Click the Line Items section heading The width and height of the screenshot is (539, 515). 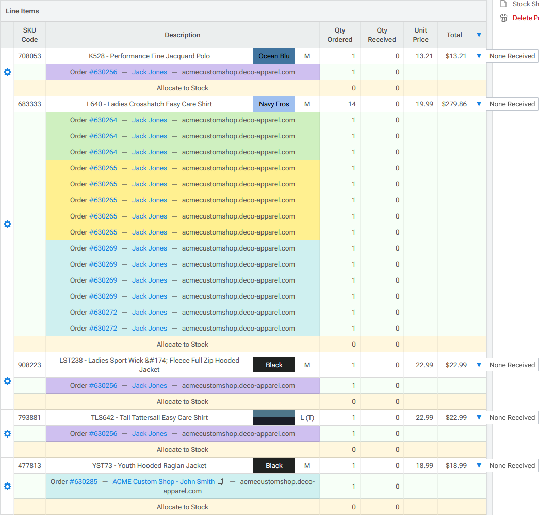click(x=22, y=11)
